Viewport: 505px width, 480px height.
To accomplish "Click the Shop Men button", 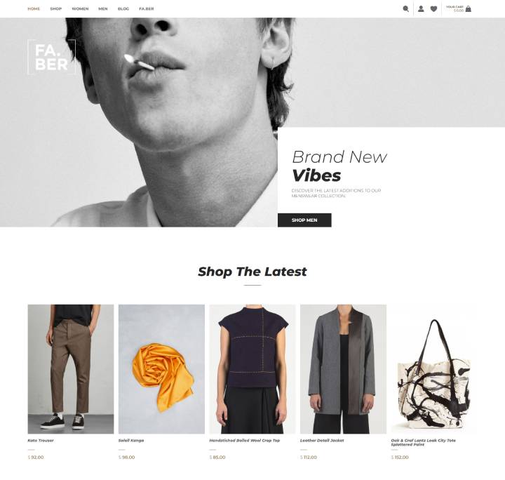I will click(304, 220).
